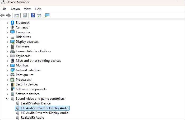Open the View menu
The height and width of the screenshot is (120, 185).
point(27,9)
